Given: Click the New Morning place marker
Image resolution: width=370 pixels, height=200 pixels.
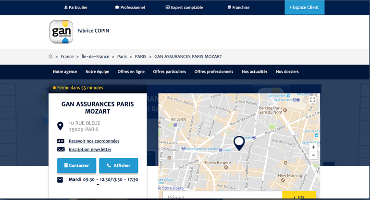Looking at the screenshot, I should (x=283, y=180).
